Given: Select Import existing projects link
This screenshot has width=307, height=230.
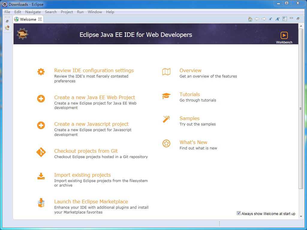Looking at the screenshot, I should tap(82, 175).
